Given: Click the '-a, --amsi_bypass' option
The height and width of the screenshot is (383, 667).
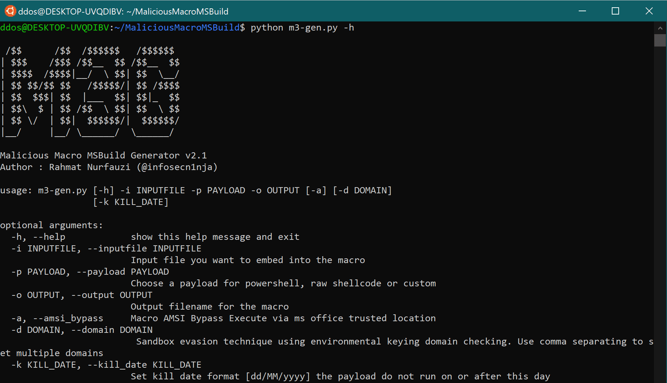Looking at the screenshot, I should point(57,318).
